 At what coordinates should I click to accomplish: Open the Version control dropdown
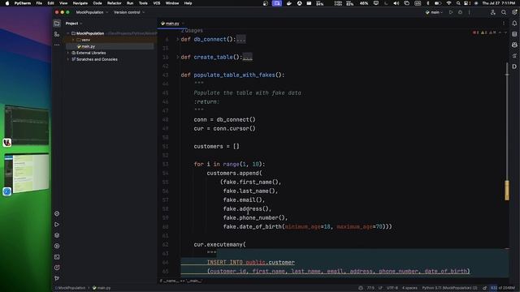129,12
